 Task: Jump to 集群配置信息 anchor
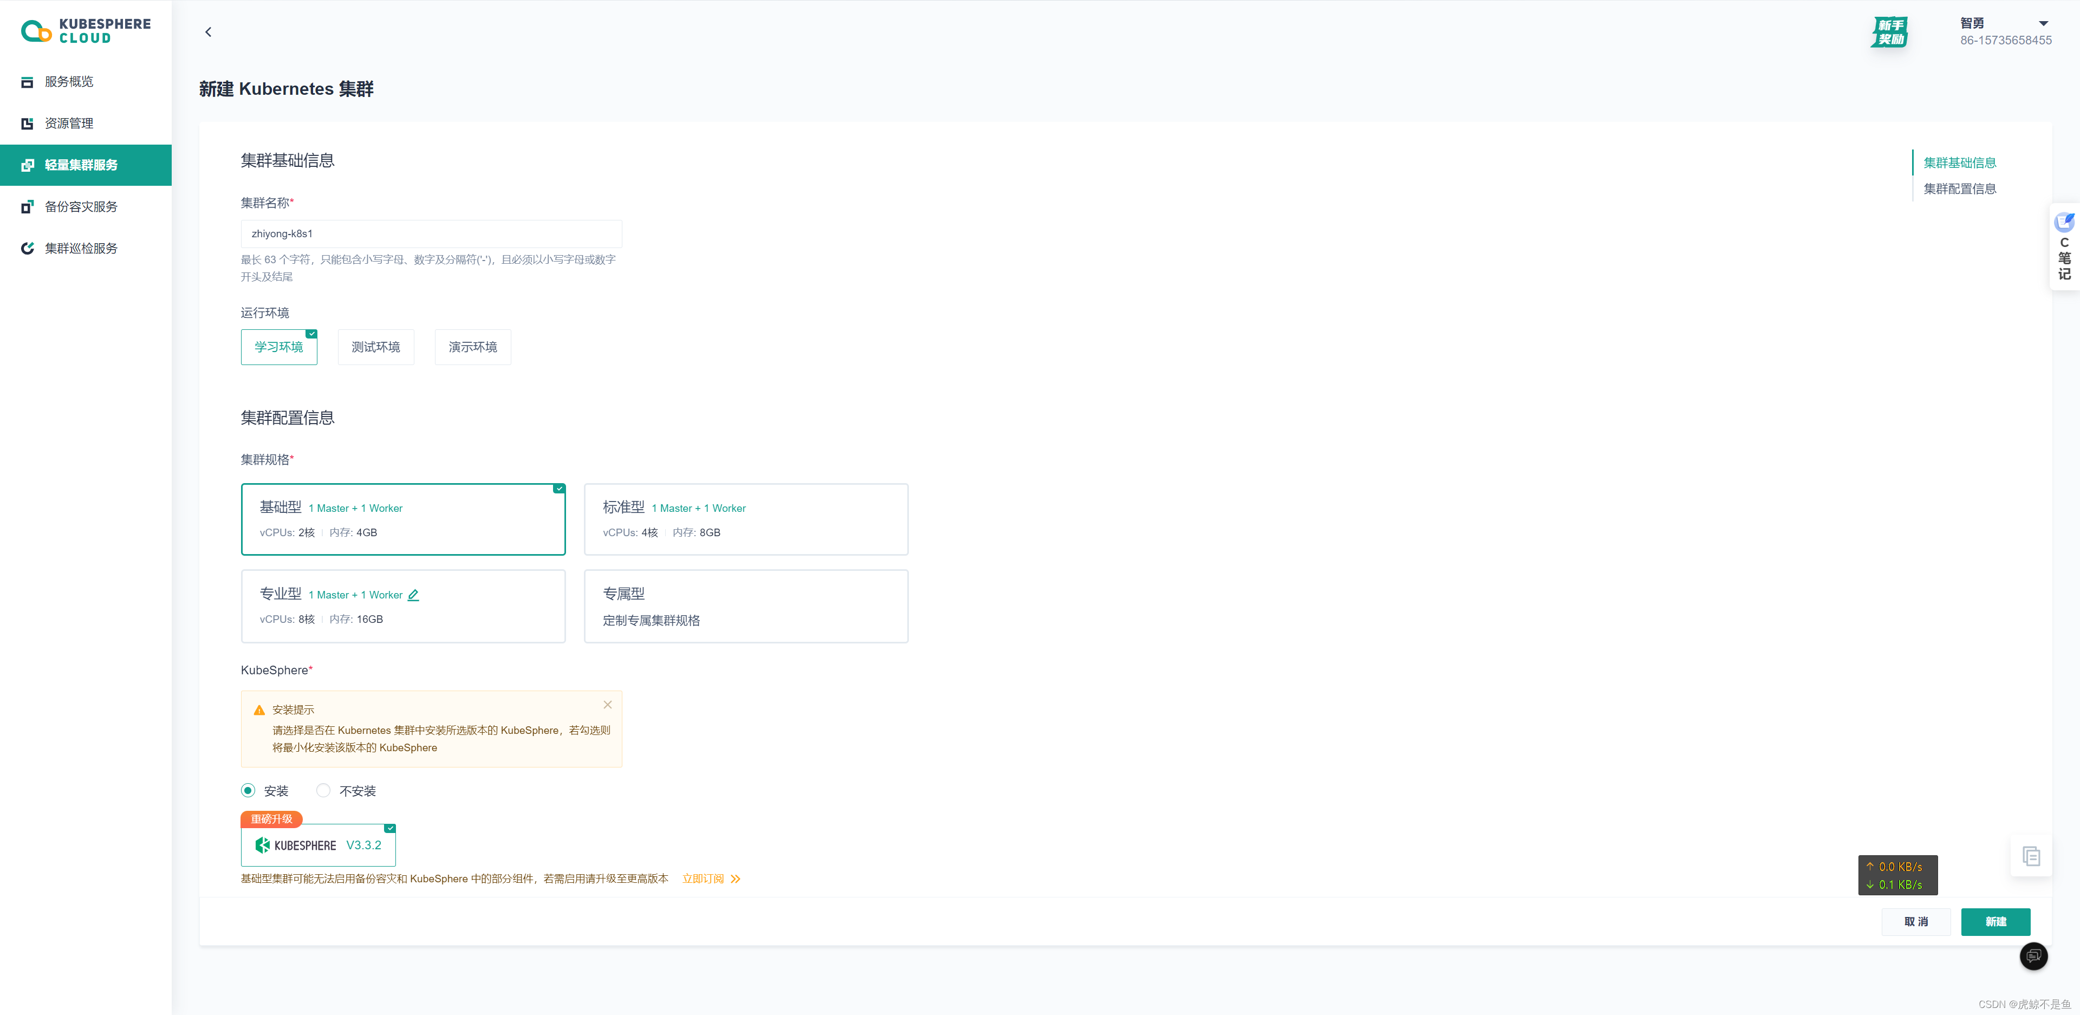pyautogui.click(x=1960, y=189)
